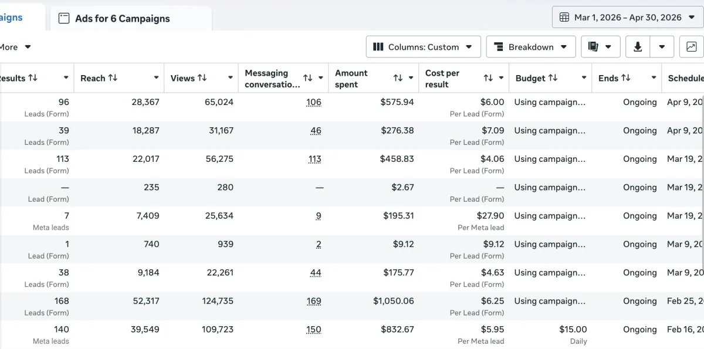Open the Breakdown dropdown
The image size is (704, 349).
(531, 47)
